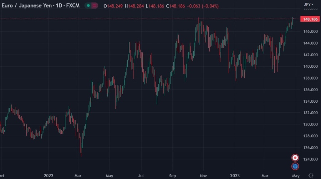This screenshot has width=321, height=179.
Task: Click the 130.000 price axis label
Action: (310, 124)
